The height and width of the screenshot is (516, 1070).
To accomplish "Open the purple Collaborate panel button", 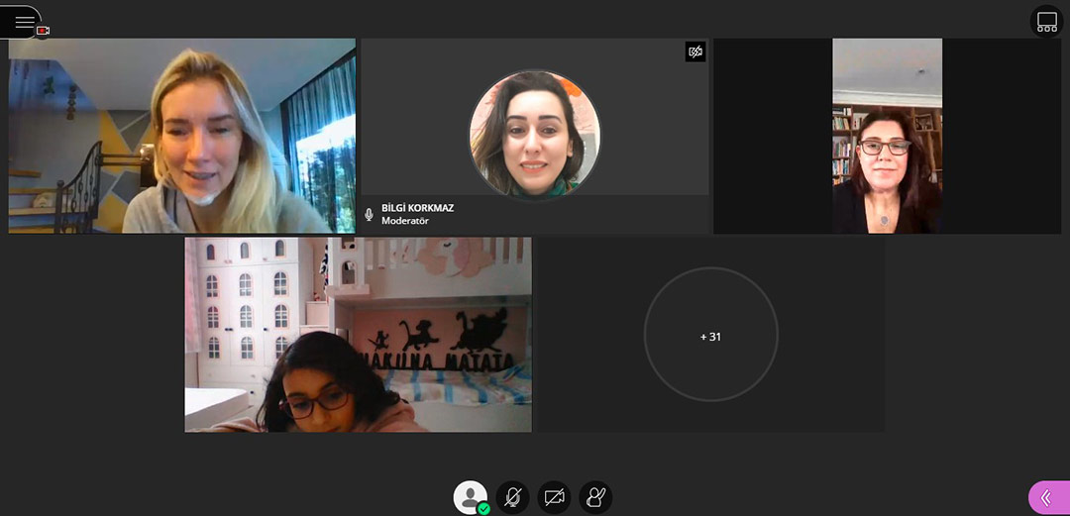I will point(1048,497).
